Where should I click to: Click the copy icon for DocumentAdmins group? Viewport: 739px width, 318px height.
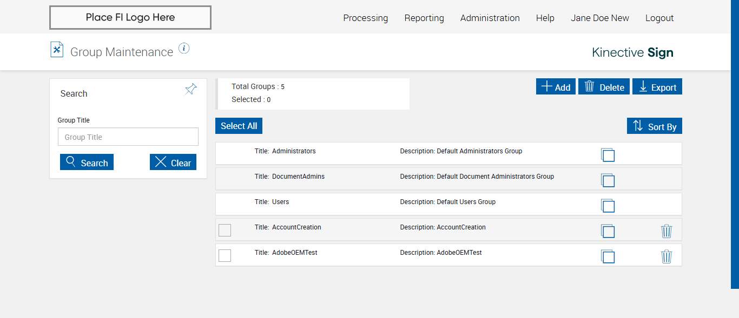click(608, 180)
